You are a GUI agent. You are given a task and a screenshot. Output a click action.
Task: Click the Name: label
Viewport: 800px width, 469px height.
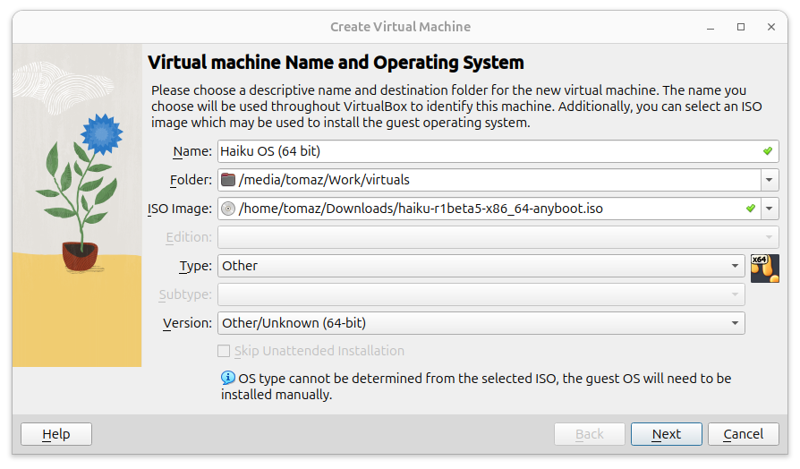coord(192,151)
